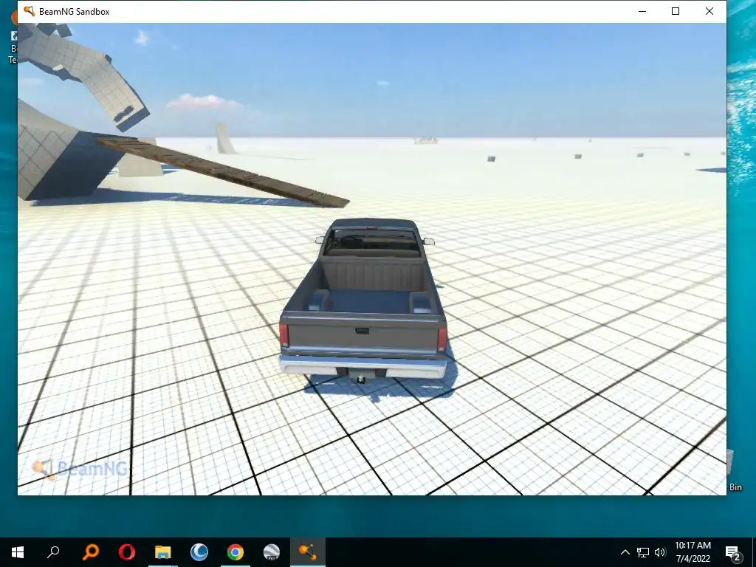Click the BeamNG Sandbox title bar icon

[29, 11]
